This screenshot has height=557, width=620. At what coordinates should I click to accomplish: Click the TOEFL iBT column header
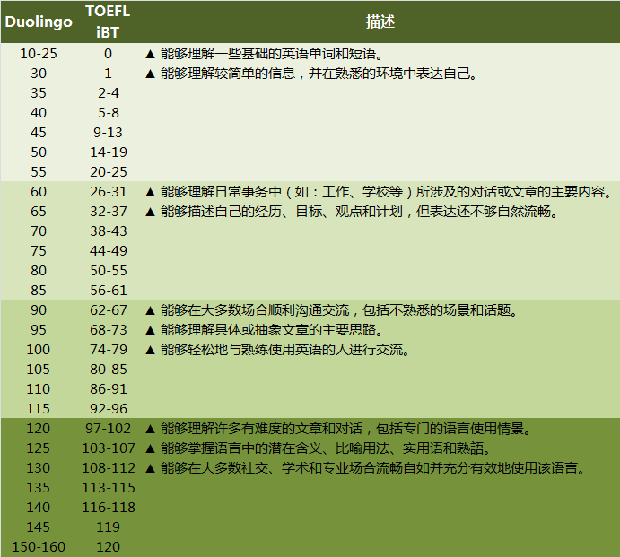tap(108, 22)
